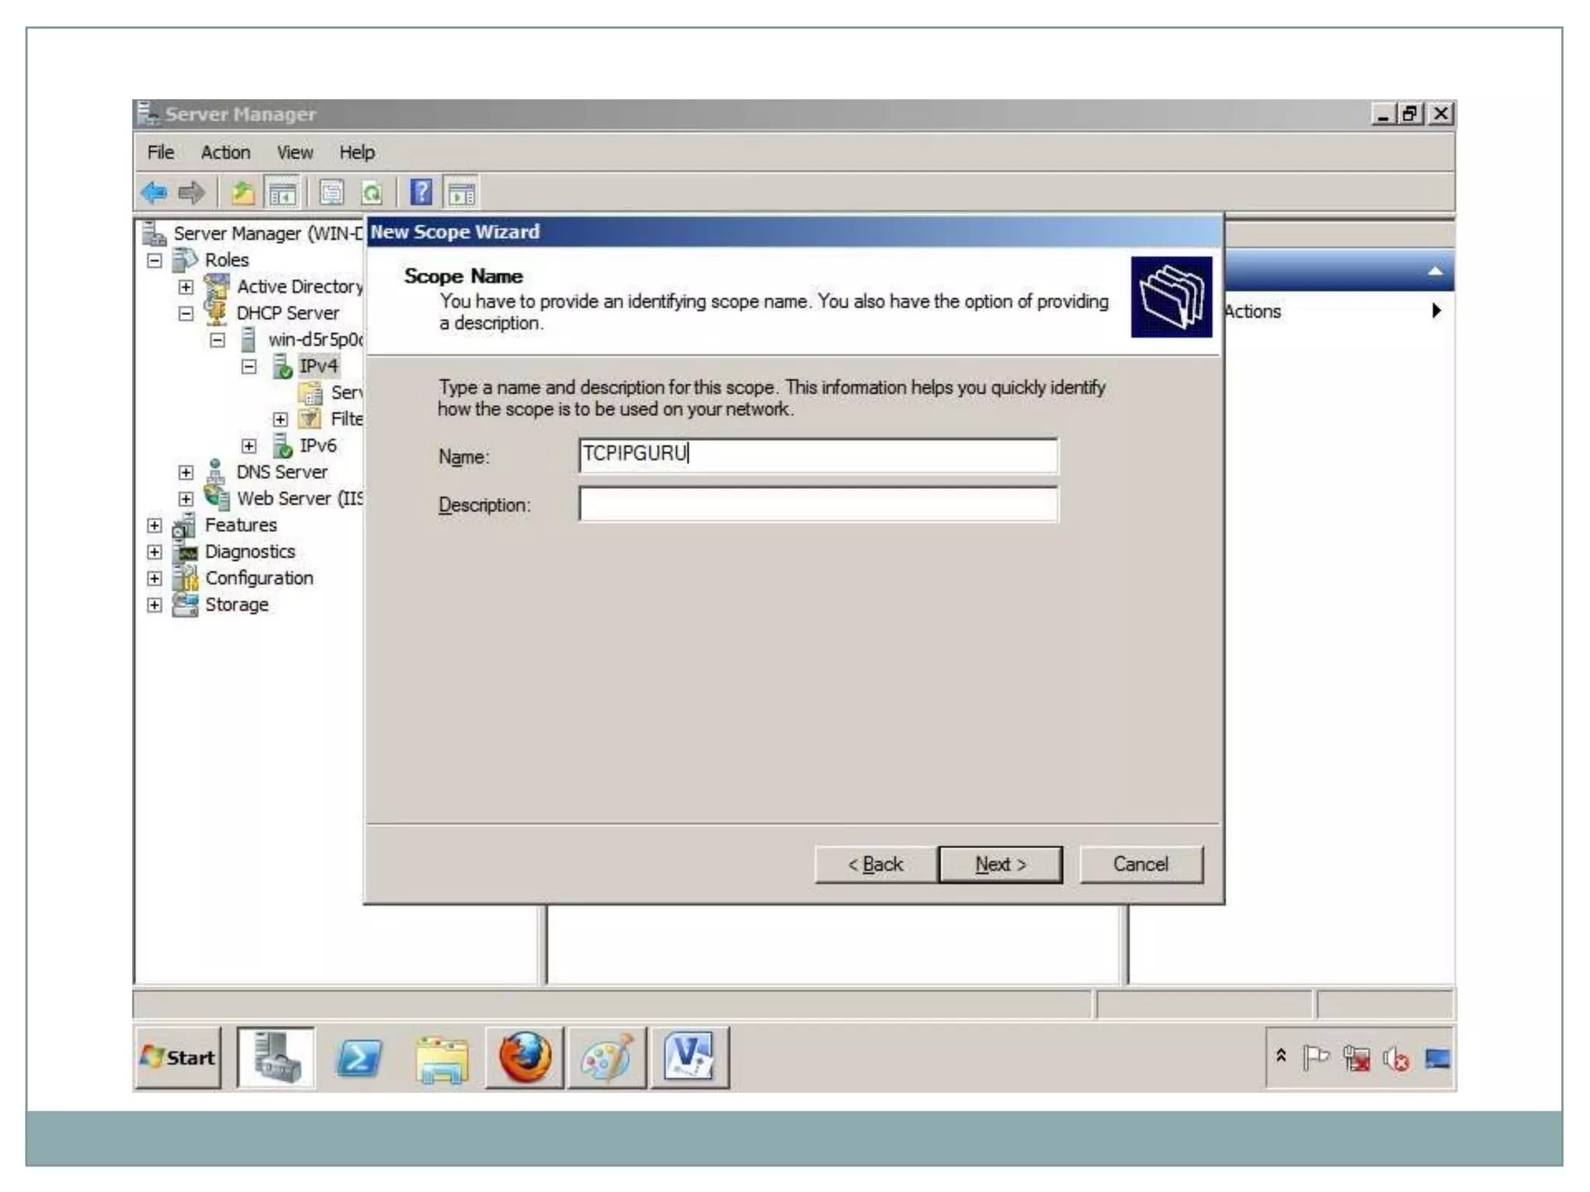Viewport: 1590px width, 1192px height.
Task: Collapse the Actions pane header arrow
Action: [x=1435, y=271]
